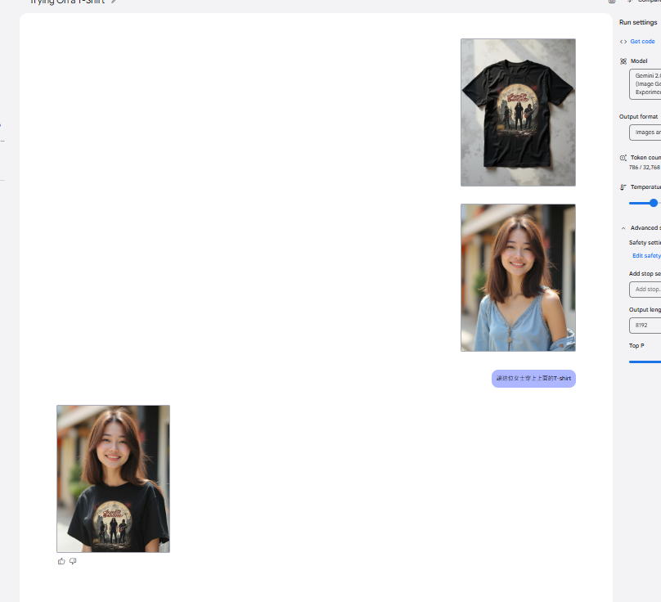
Task: Click the thumbs up icon under the output
Action: pyautogui.click(x=61, y=561)
